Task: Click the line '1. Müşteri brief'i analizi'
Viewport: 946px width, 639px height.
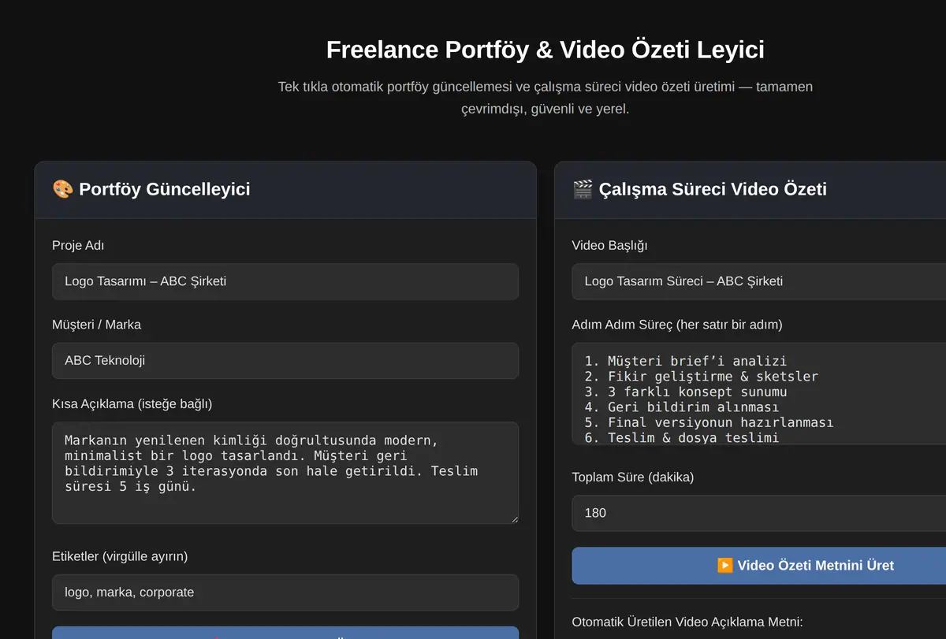Action: [x=686, y=361]
